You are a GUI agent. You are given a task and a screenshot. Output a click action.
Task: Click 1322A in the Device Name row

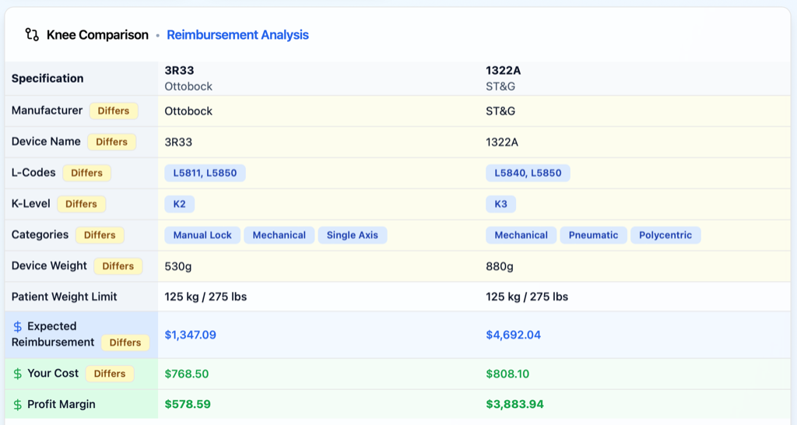(502, 142)
